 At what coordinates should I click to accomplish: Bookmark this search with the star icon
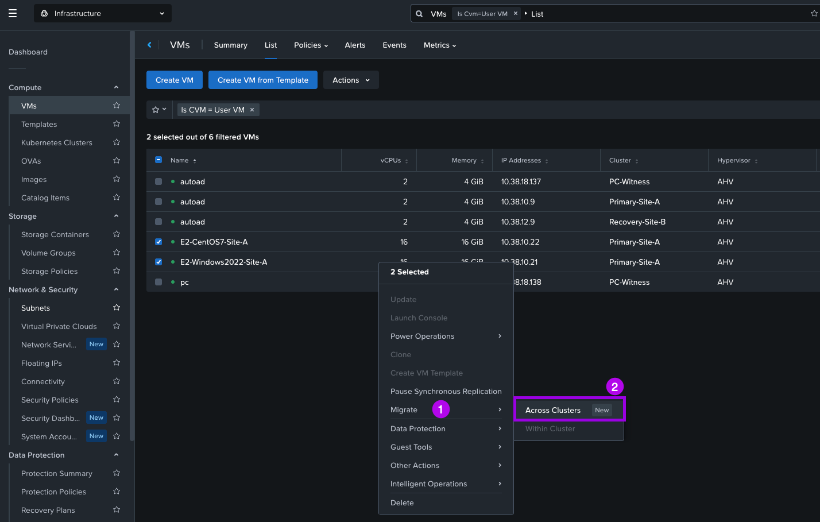point(814,14)
